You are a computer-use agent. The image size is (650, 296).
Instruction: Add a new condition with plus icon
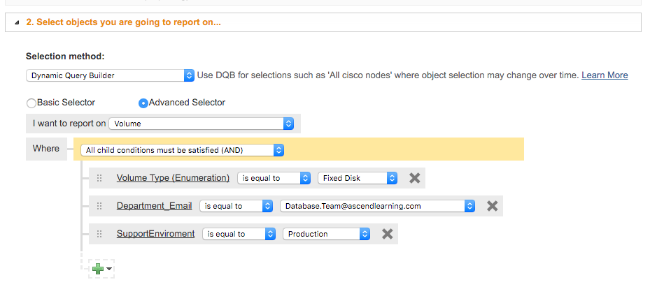pyautogui.click(x=98, y=268)
